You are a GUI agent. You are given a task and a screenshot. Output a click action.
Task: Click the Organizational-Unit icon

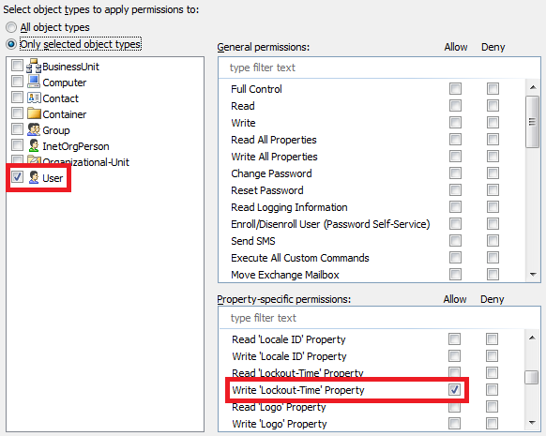point(34,159)
